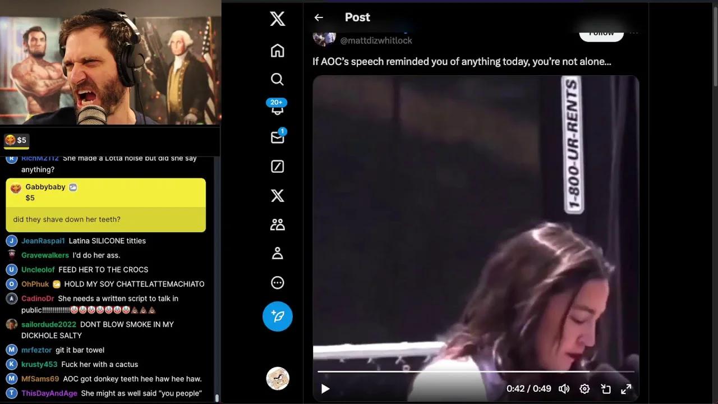This screenshot has height=404, width=718.
Task: Follow the @mattdizwhitlock account
Action: (x=601, y=33)
